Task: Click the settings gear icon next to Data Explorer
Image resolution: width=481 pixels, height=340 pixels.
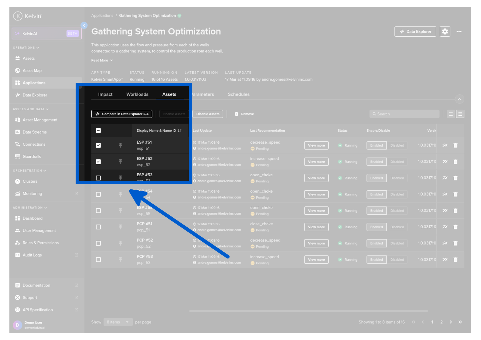Action: pyautogui.click(x=445, y=32)
